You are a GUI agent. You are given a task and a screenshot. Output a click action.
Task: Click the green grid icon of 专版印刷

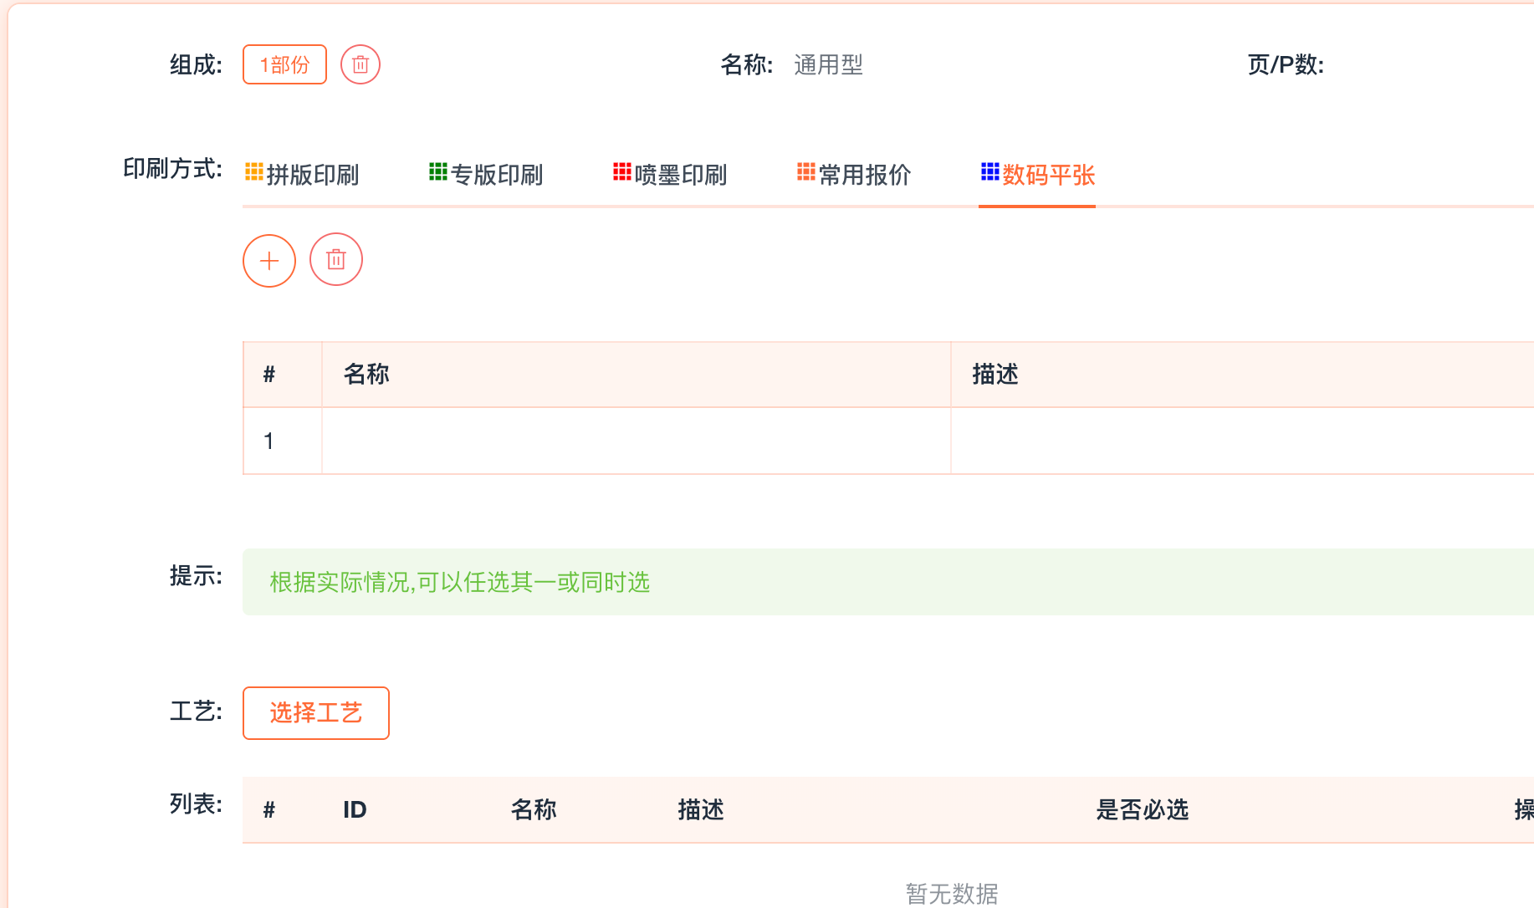pos(437,171)
